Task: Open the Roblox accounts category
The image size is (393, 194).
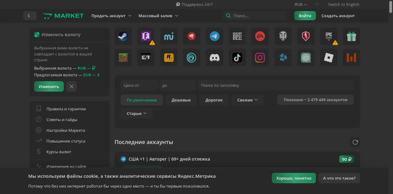Action: point(329,58)
